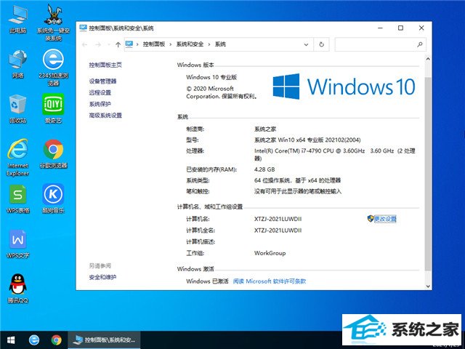Click the address bar computer icon

point(129,44)
